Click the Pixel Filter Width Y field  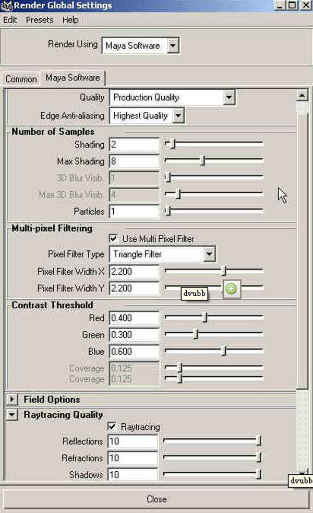point(134,288)
